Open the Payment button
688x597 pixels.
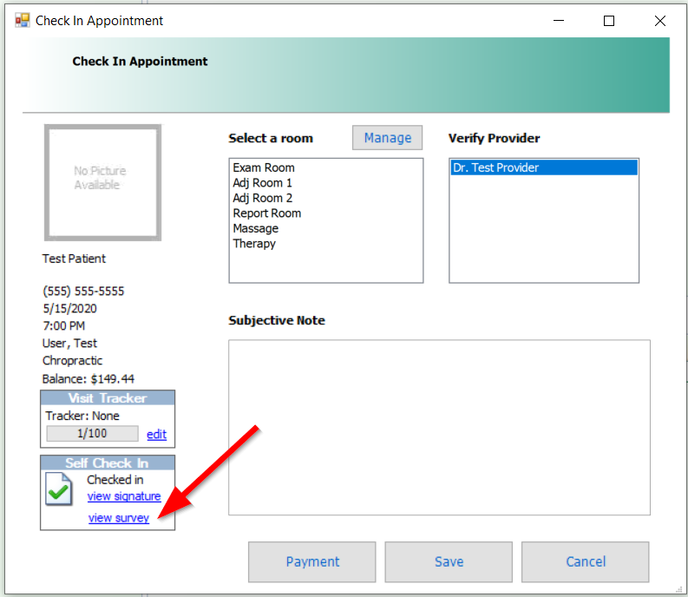click(x=312, y=562)
